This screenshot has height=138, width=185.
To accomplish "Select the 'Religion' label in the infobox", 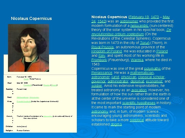I will tap(9, 131).
